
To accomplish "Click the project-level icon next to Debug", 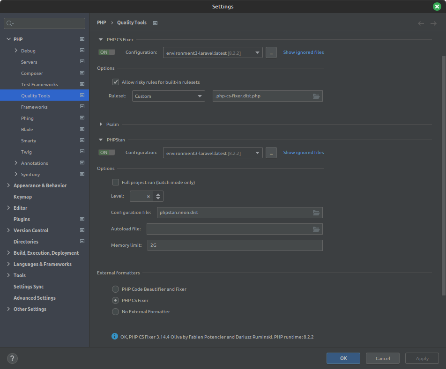I will point(82,50).
